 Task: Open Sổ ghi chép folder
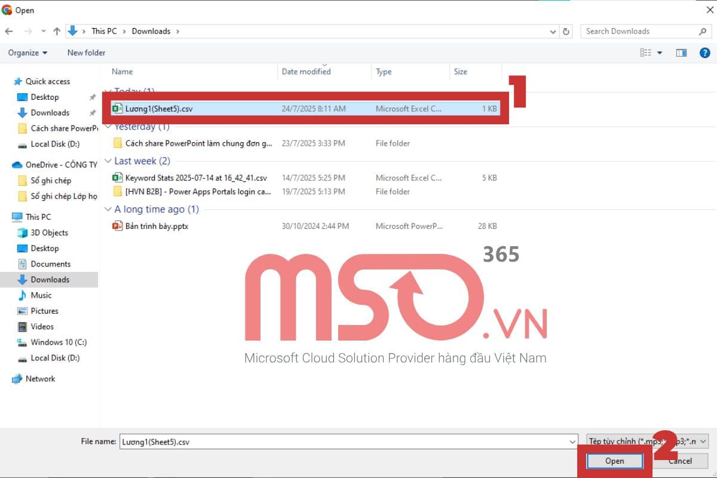coord(45,180)
